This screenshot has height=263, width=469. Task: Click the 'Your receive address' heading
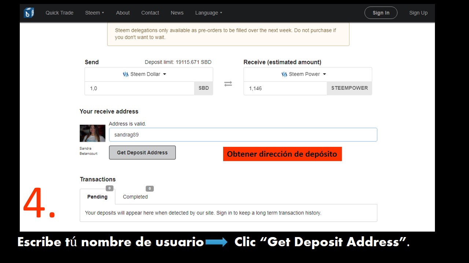point(109,111)
